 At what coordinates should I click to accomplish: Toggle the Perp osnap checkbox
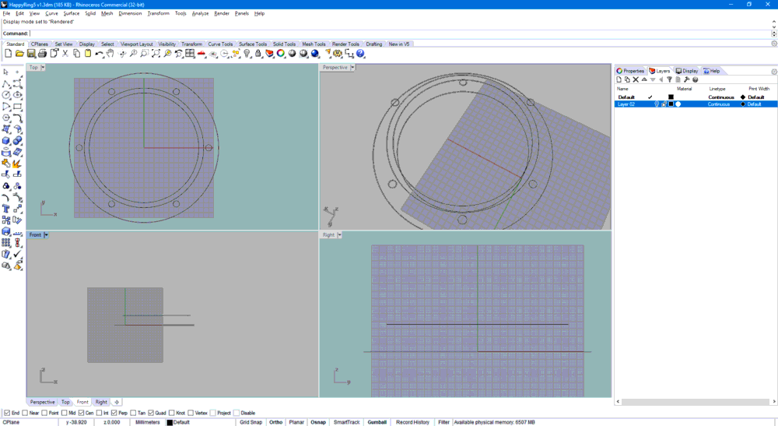114,413
